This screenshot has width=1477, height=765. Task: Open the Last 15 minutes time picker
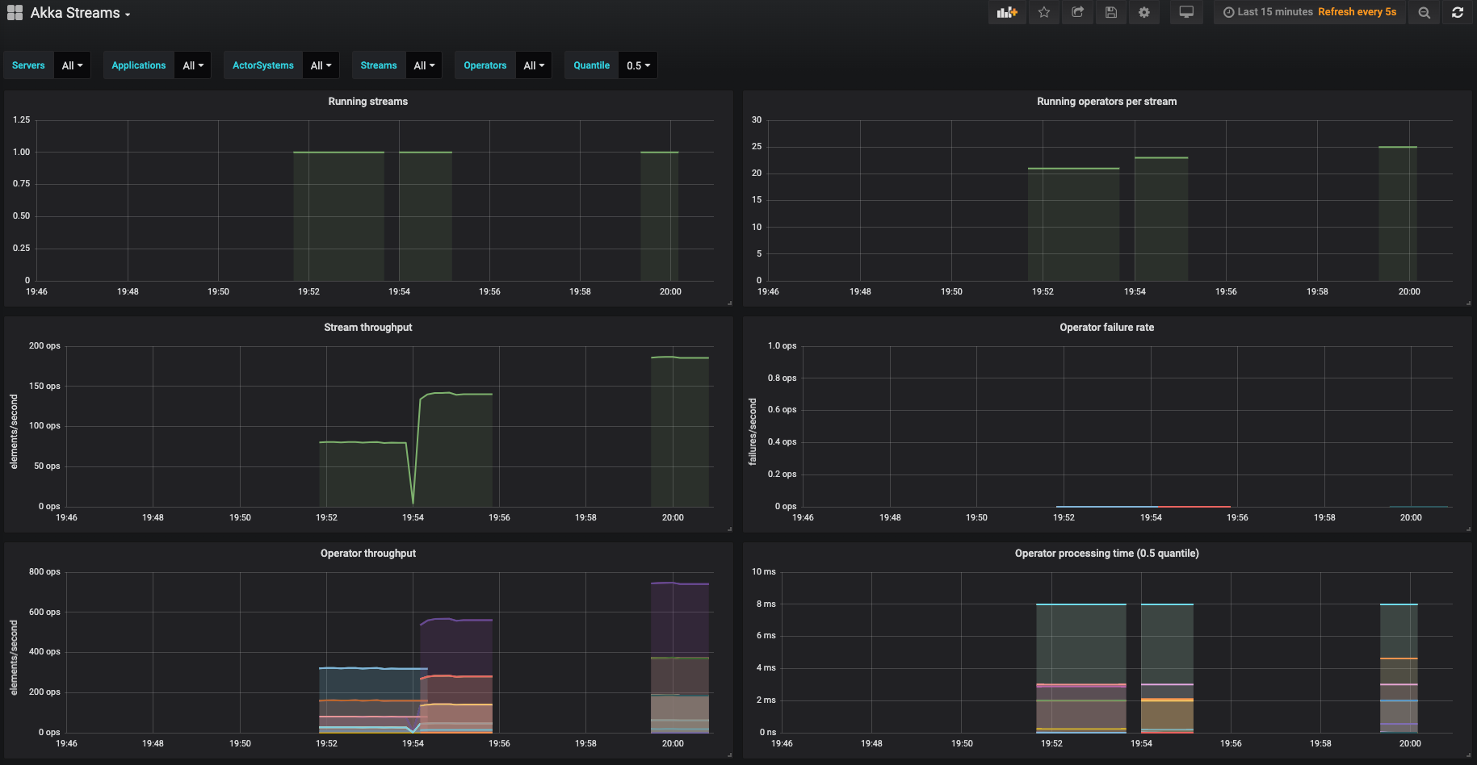pyautogui.click(x=1310, y=12)
